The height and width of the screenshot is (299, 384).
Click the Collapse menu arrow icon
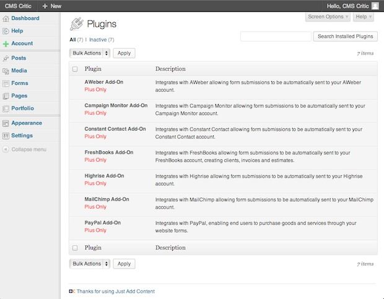(6, 149)
